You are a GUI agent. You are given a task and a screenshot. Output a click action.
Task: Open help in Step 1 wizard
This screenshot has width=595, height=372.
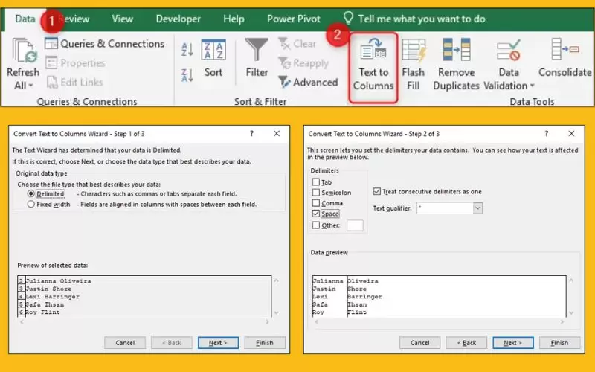click(x=251, y=134)
